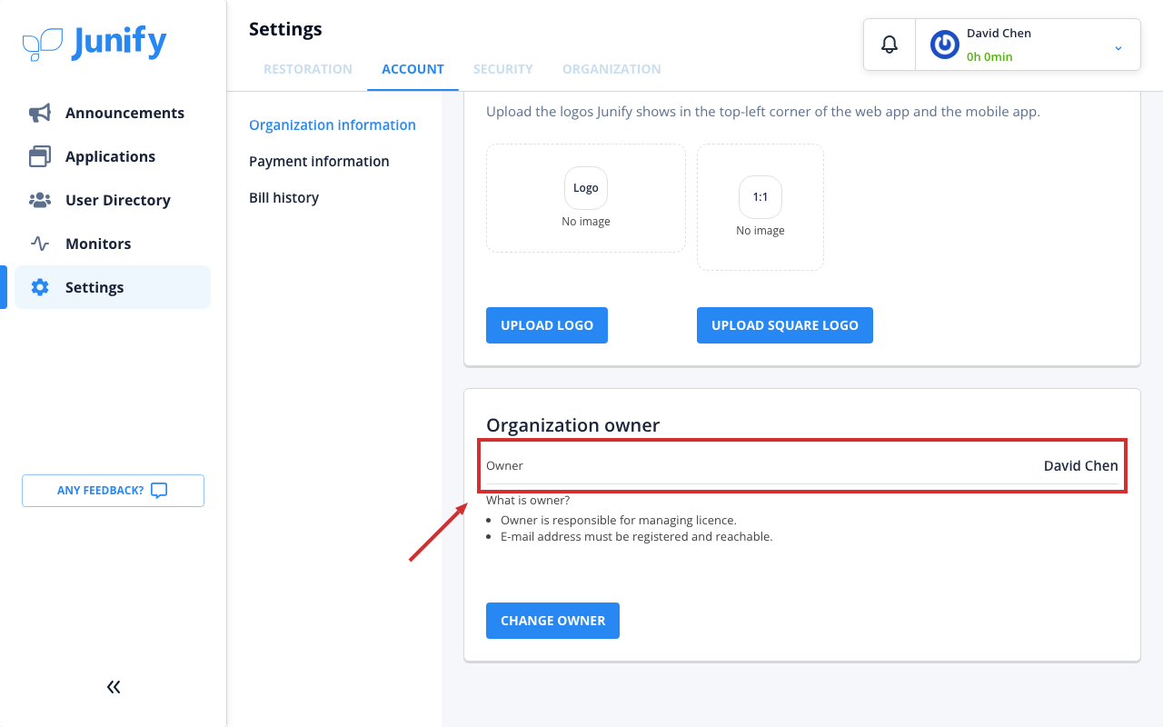Go to the Organization tab
The width and height of the screenshot is (1163, 727).
[x=611, y=69]
